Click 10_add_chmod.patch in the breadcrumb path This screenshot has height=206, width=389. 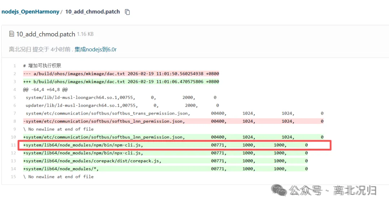coord(93,12)
